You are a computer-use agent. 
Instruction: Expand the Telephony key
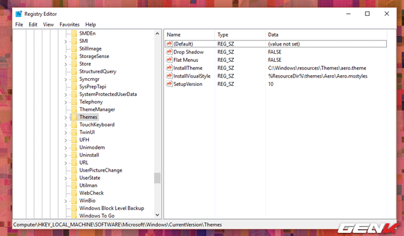(66, 102)
